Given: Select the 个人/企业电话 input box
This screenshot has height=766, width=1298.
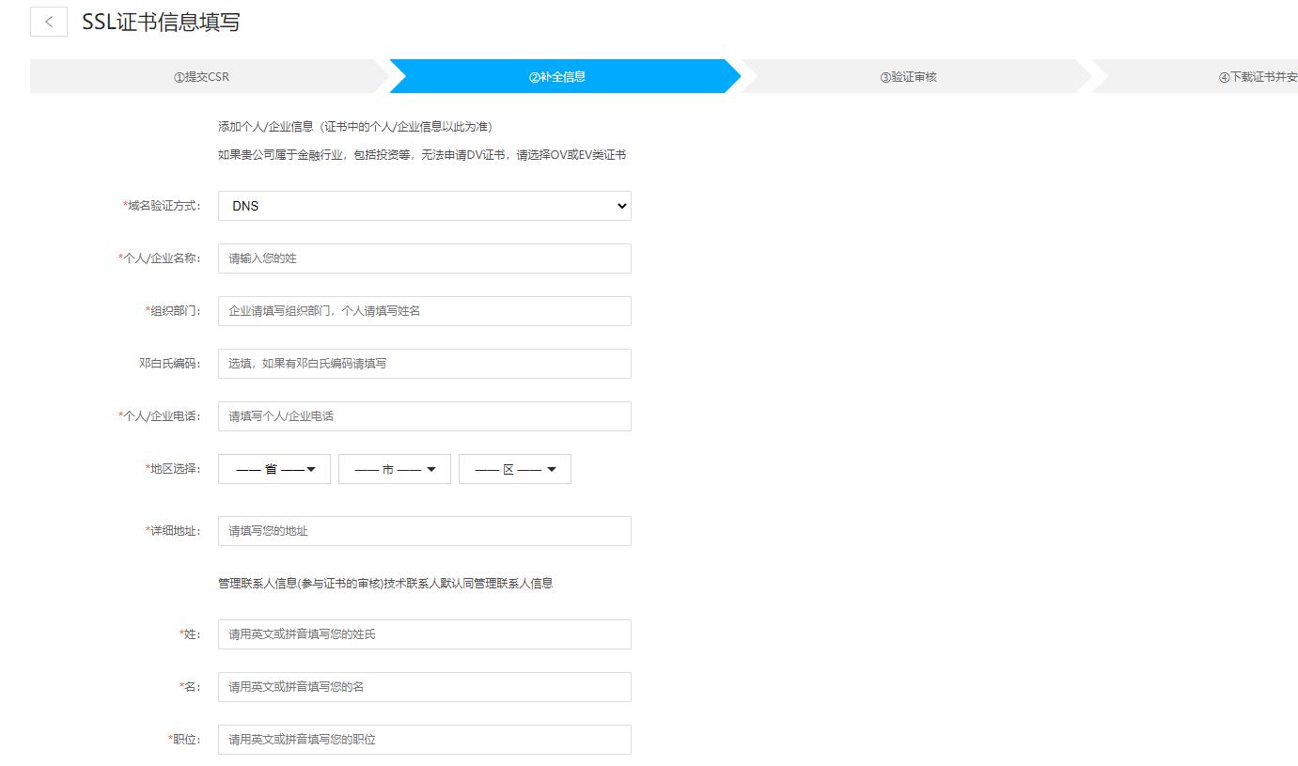Looking at the screenshot, I should [424, 416].
